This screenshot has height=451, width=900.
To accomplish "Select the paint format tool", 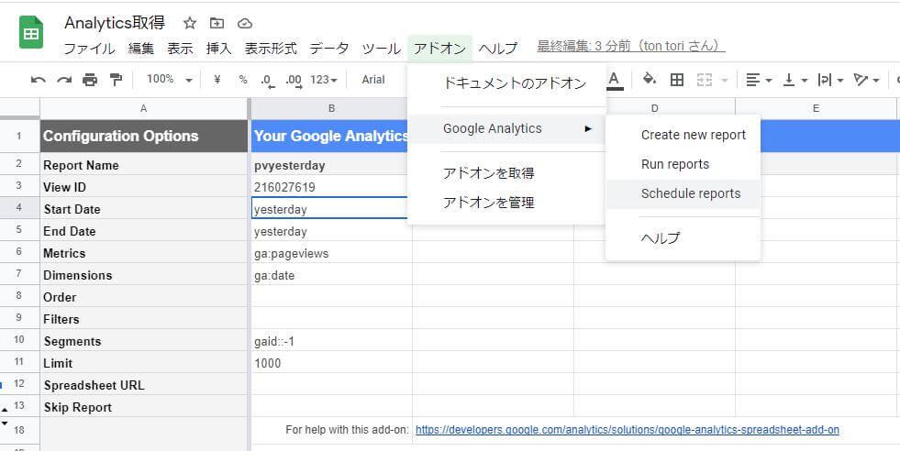I will tap(116, 80).
